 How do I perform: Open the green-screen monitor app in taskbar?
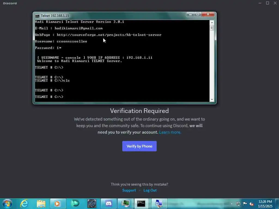[x=125, y=204]
